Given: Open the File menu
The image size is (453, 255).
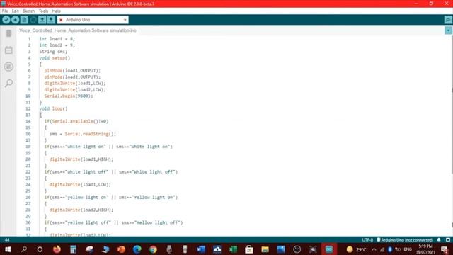Looking at the screenshot, I should point(5,11).
